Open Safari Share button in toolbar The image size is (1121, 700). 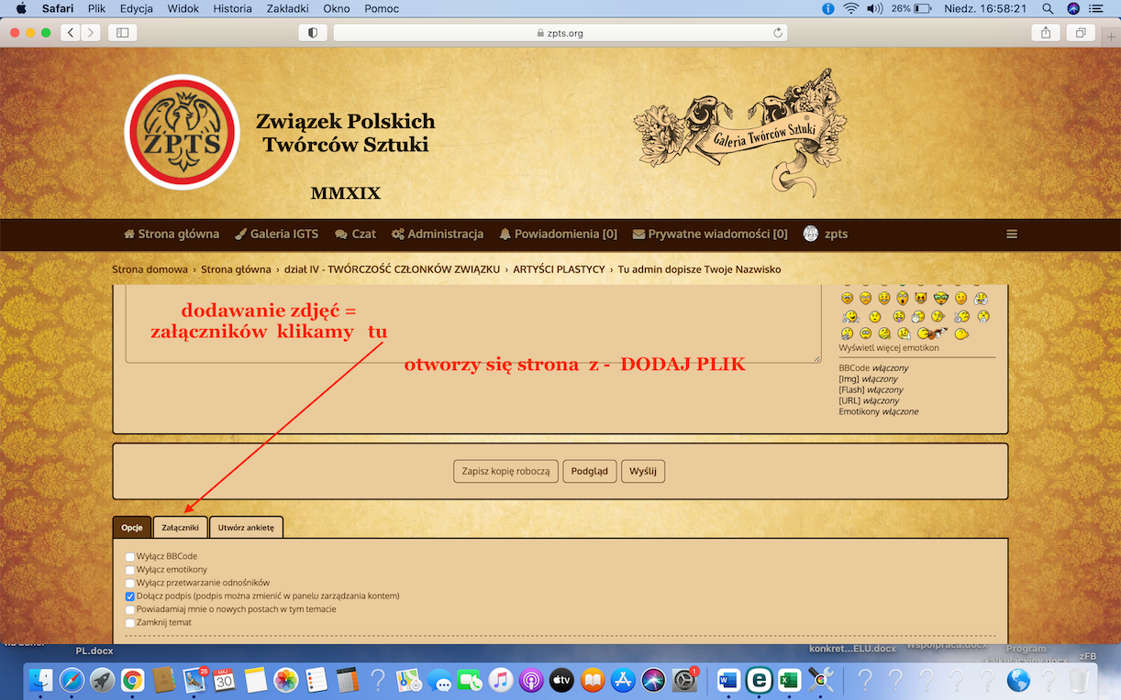1045,33
